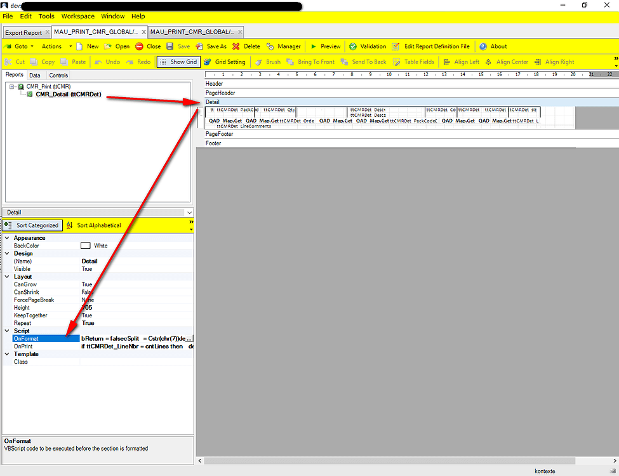Open the Manager tool icon
This screenshot has width=619, height=476.
pos(270,46)
